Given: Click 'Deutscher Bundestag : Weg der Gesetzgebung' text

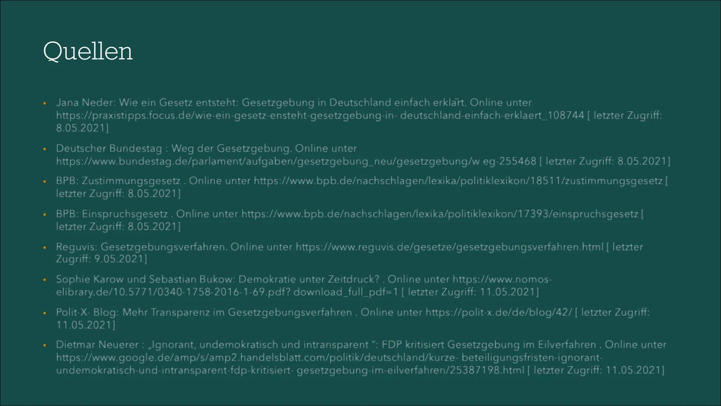Looking at the screenshot, I should point(173,148).
